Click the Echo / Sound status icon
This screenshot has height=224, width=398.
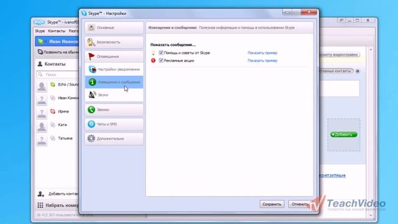click(x=53, y=85)
